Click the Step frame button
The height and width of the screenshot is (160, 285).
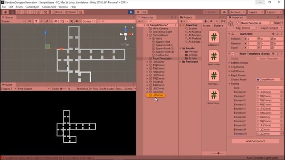coord(144,12)
